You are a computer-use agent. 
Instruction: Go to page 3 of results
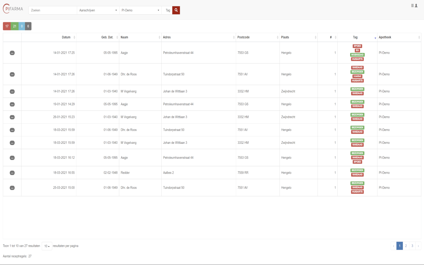tap(412, 246)
